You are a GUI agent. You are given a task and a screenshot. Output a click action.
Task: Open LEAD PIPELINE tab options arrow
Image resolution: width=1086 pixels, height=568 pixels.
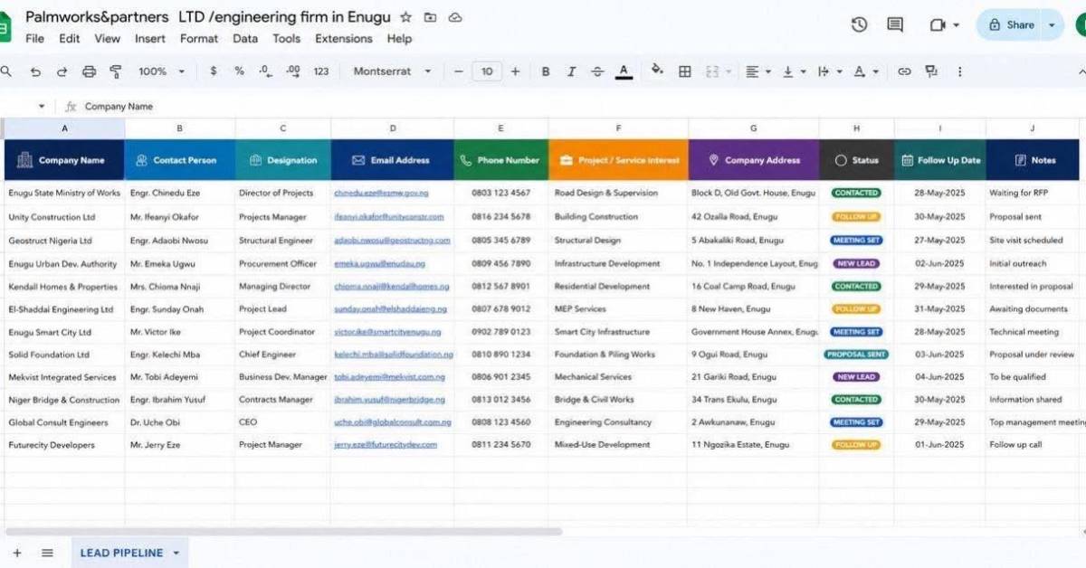[176, 553]
